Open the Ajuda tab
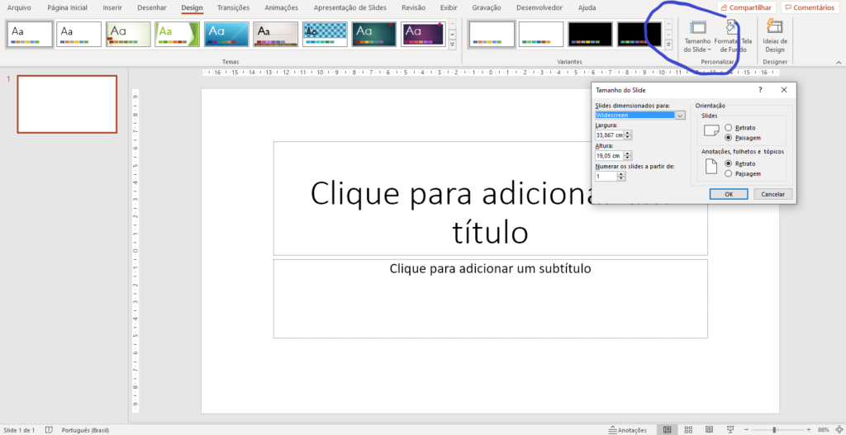 click(x=587, y=8)
